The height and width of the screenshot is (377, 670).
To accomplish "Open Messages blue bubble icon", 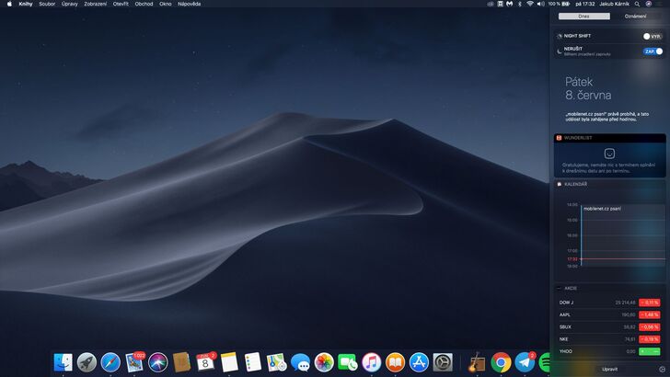I will [300, 362].
